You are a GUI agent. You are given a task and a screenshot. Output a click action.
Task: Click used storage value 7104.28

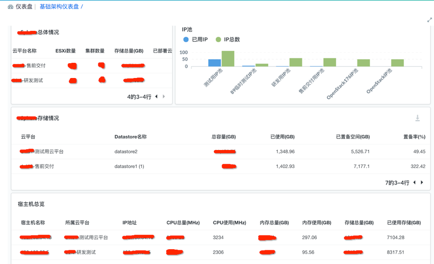click(x=396, y=237)
